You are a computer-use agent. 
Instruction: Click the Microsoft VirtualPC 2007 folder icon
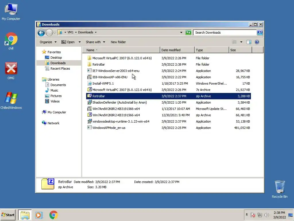coord(90,58)
